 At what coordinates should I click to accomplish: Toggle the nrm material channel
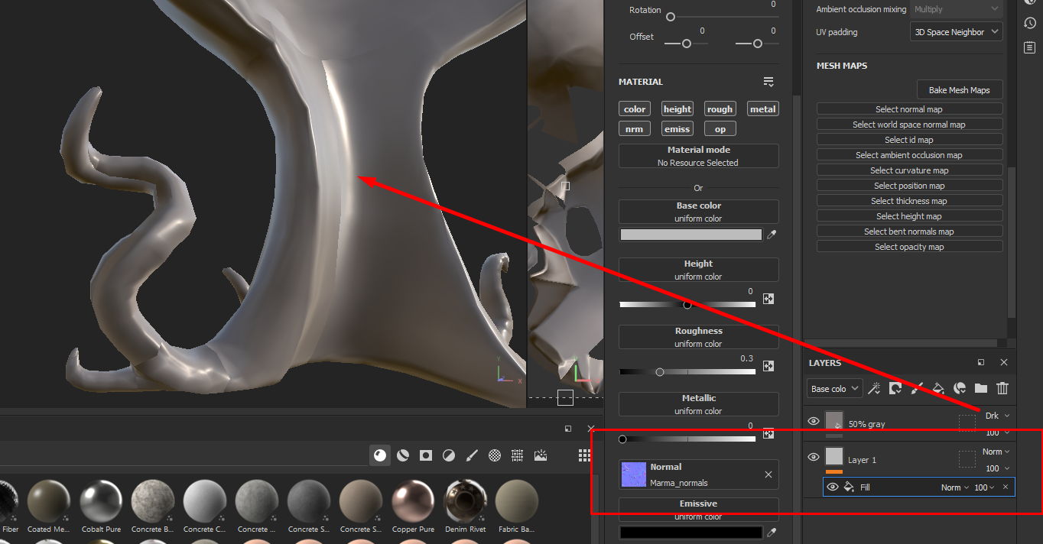(x=635, y=129)
